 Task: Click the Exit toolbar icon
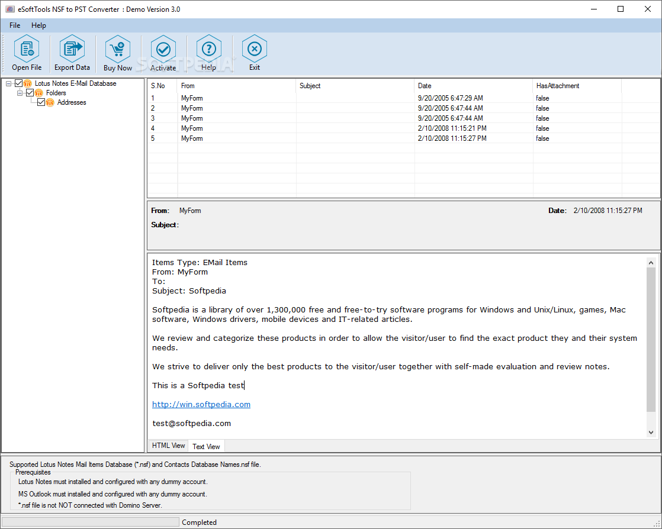255,49
